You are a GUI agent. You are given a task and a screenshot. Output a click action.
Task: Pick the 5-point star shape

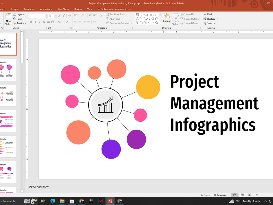(157, 23)
